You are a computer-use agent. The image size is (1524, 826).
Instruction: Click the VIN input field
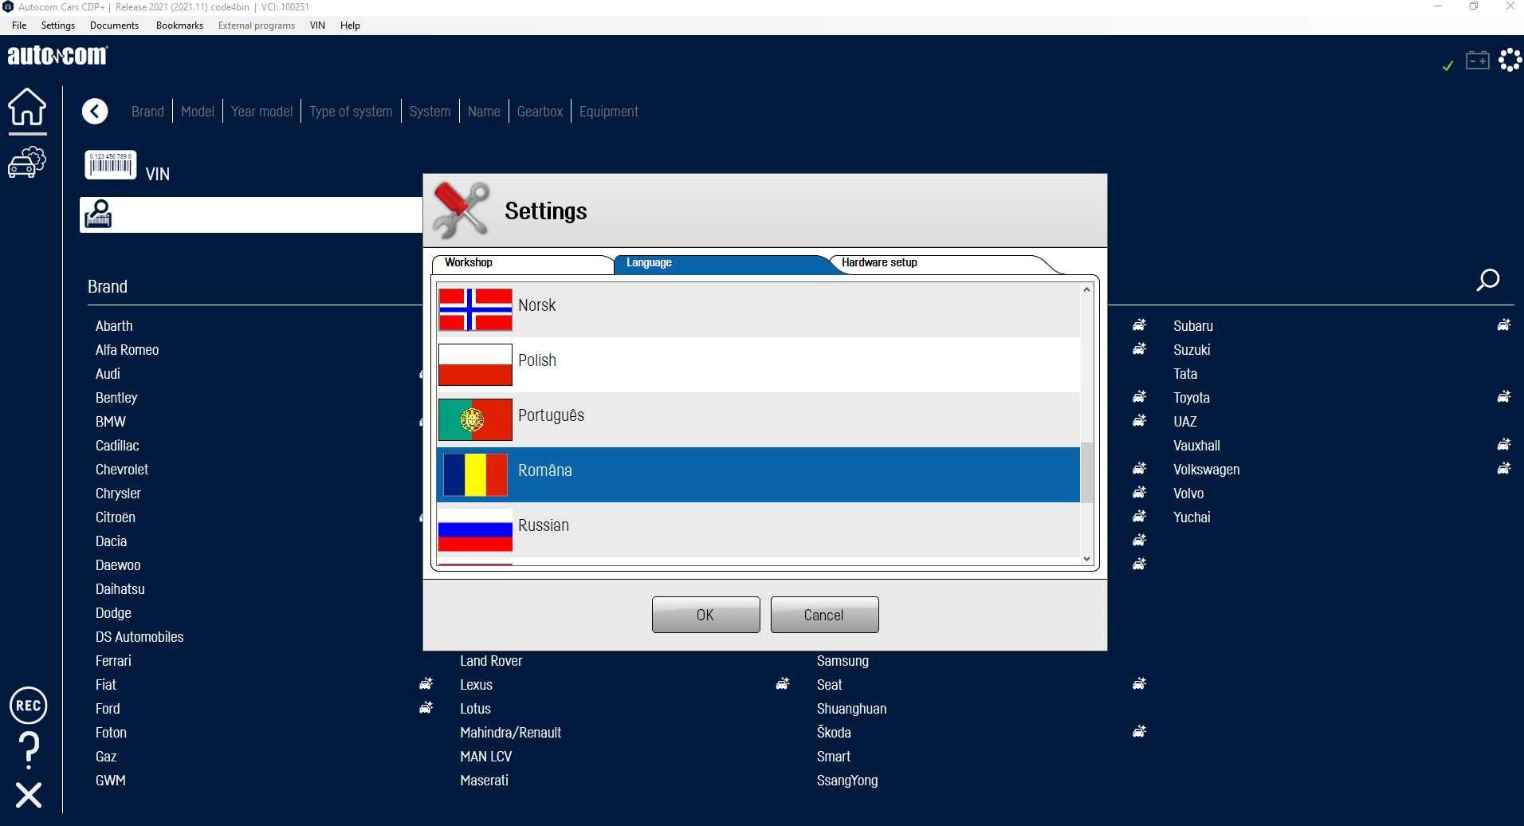tap(251, 214)
